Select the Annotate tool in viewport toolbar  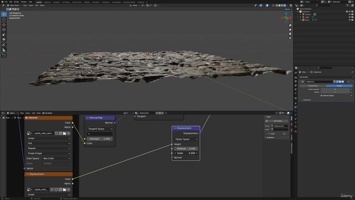[4, 45]
